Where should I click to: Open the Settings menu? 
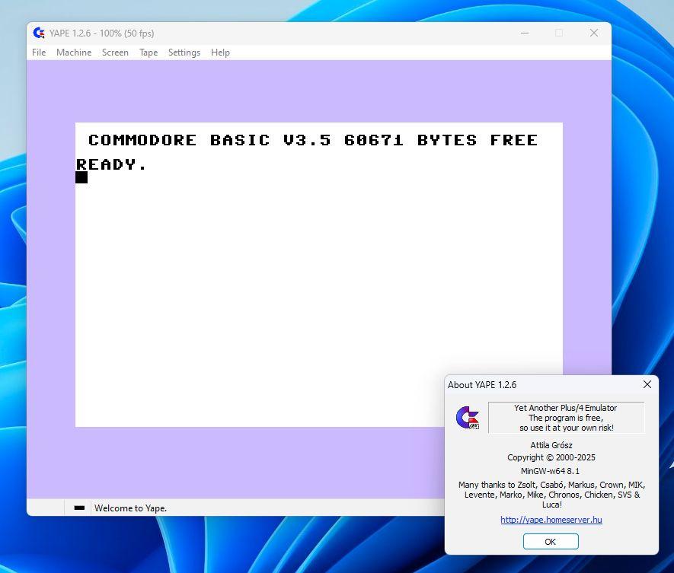[x=184, y=53]
